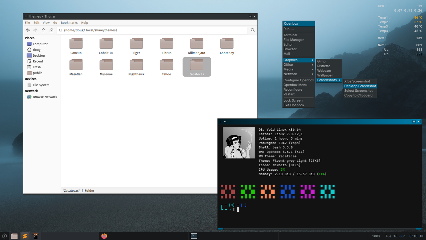Select the Nighthawk folder

pos(136,67)
